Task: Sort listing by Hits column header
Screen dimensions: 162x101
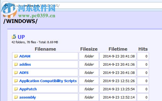Action: click(143, 49)
